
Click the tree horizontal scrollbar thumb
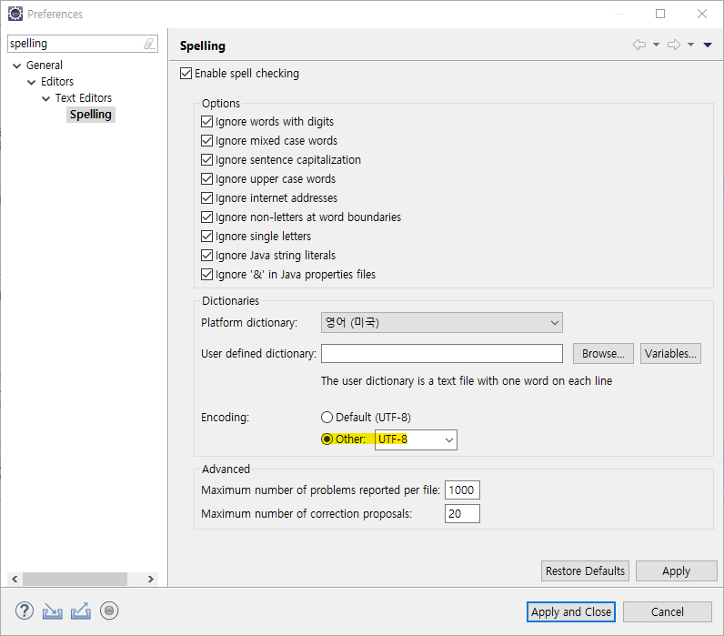[x=75, y=579]
